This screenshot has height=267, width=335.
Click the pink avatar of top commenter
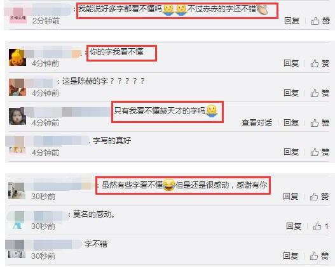click(18, 15)
